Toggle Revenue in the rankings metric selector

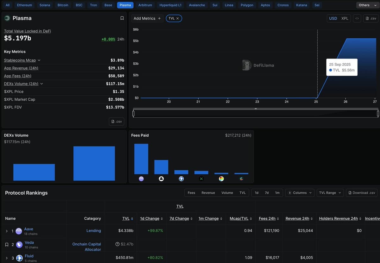208,192
